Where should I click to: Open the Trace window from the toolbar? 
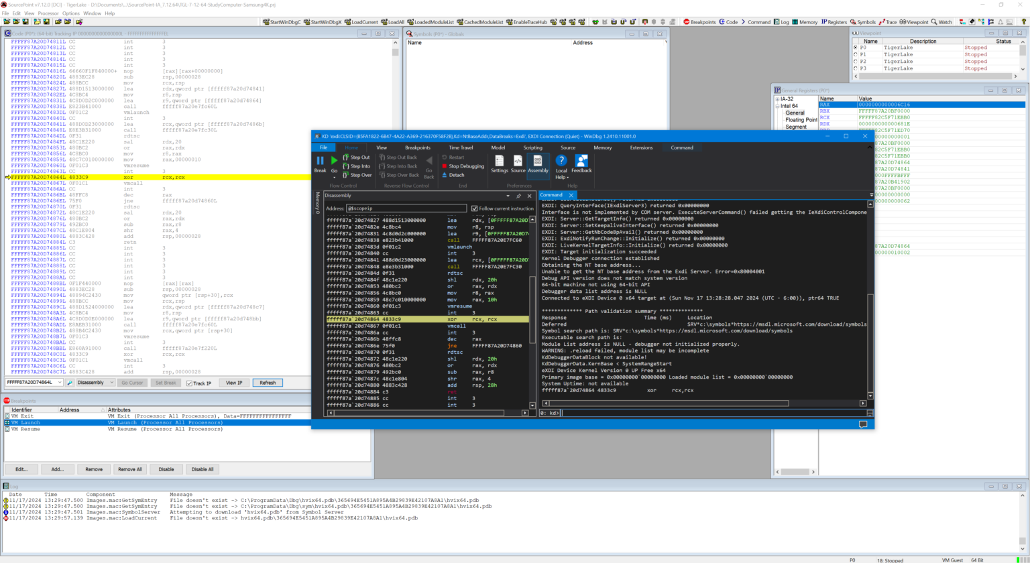point(887,22)
